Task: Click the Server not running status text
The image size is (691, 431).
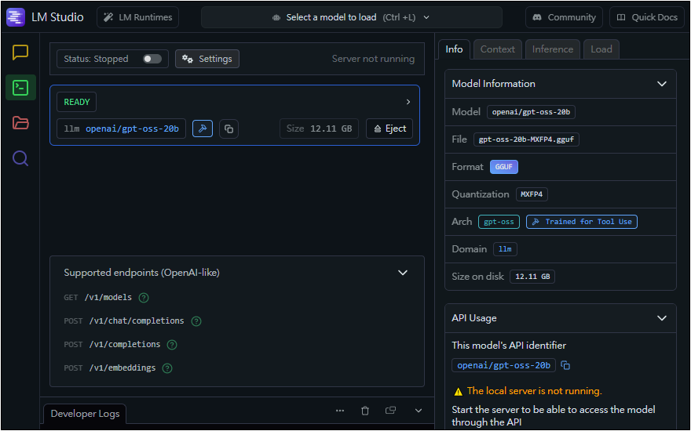Action: [x=373, y=59]
